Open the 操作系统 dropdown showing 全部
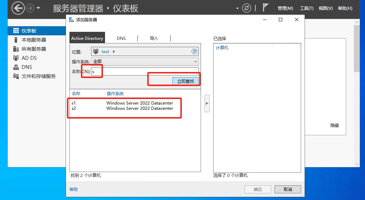The image size is (365, 200). pos(145,62)
